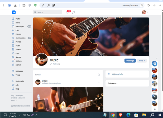163x118 pixels.
Task: Open notifications bell with +99 badge
Action: (x=67, y=12)
